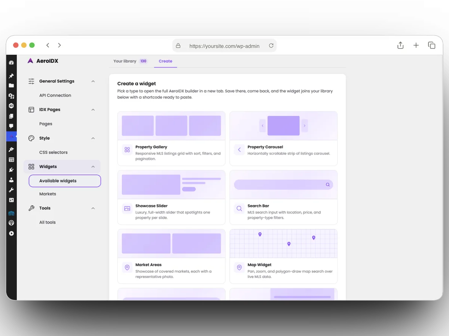This screenshot has height=336, width=449.
Task: Click the Property Carousel chevron icon
Action: pyautogui.click(x=239, y=150)
